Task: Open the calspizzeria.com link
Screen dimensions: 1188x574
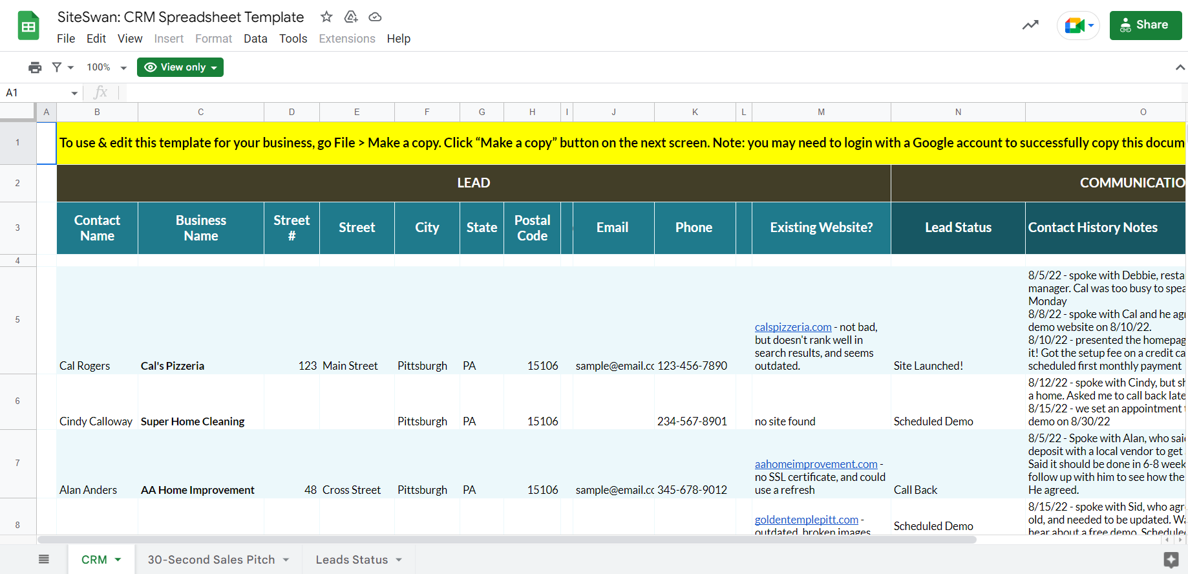Action: pos(792,327)
